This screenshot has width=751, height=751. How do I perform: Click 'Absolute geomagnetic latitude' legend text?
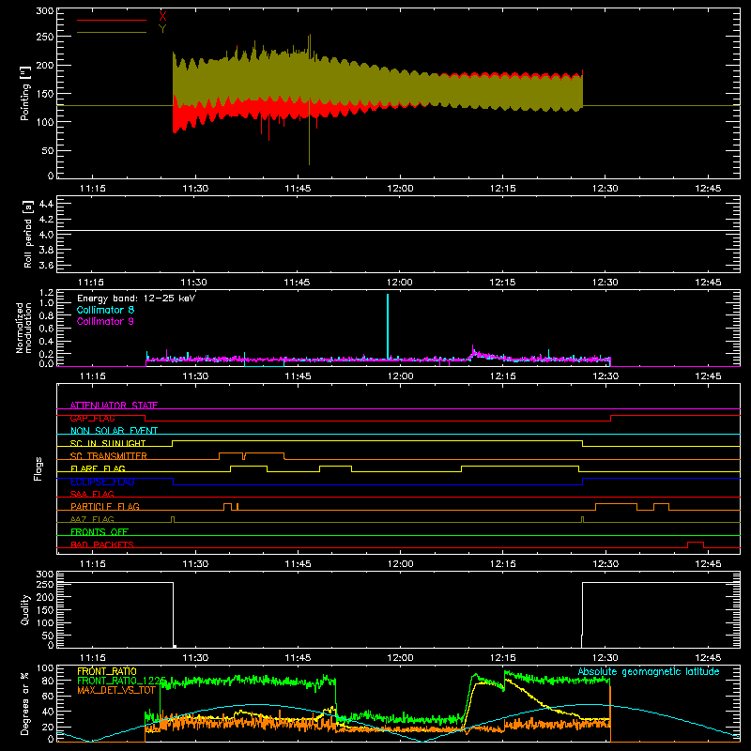tap(649, 671)
